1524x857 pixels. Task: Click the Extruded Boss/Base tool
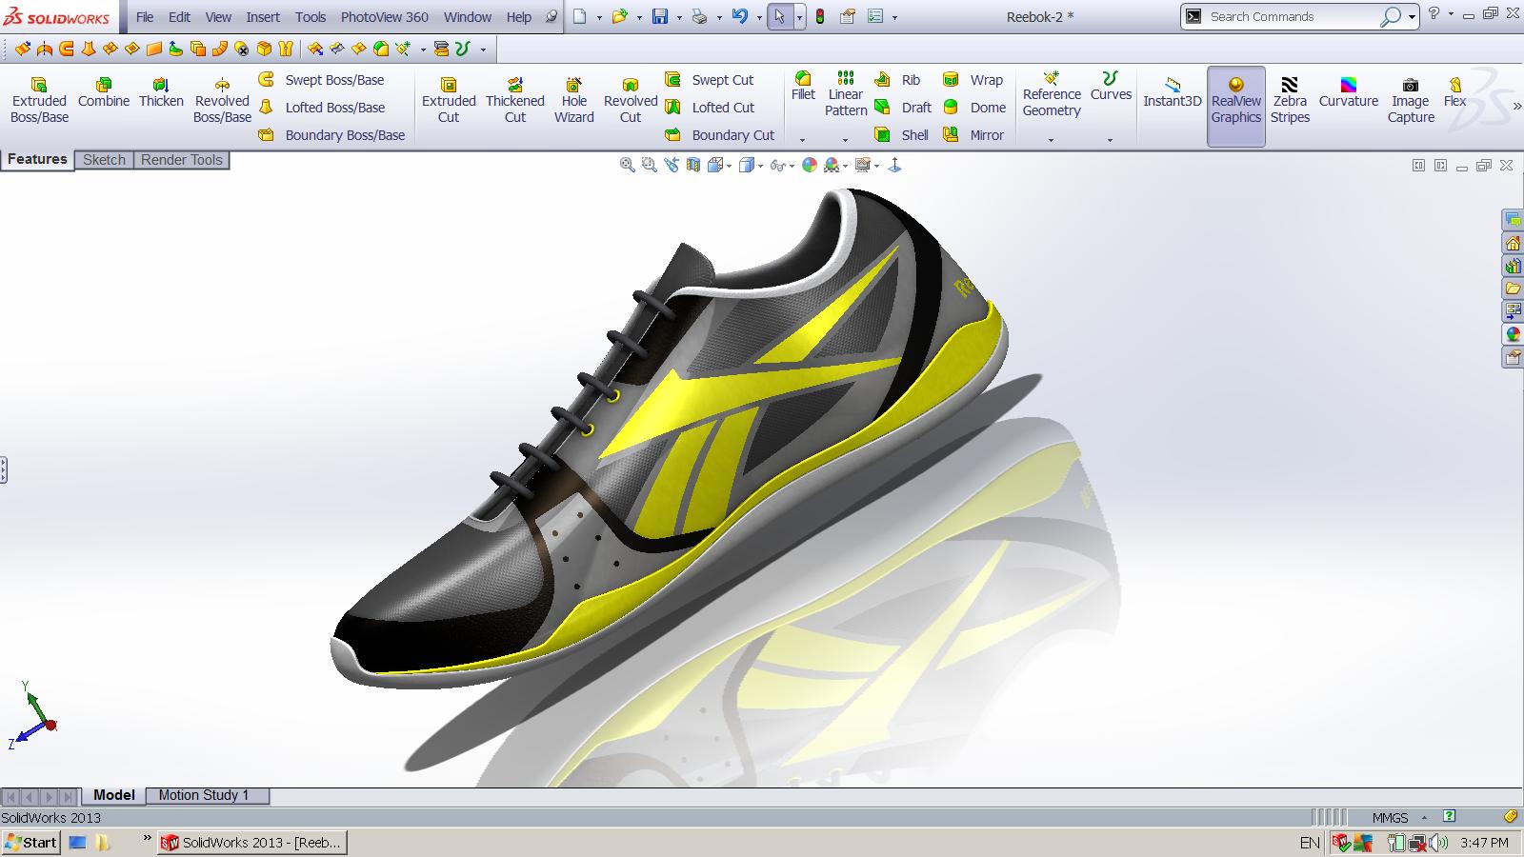click(39, 100)
